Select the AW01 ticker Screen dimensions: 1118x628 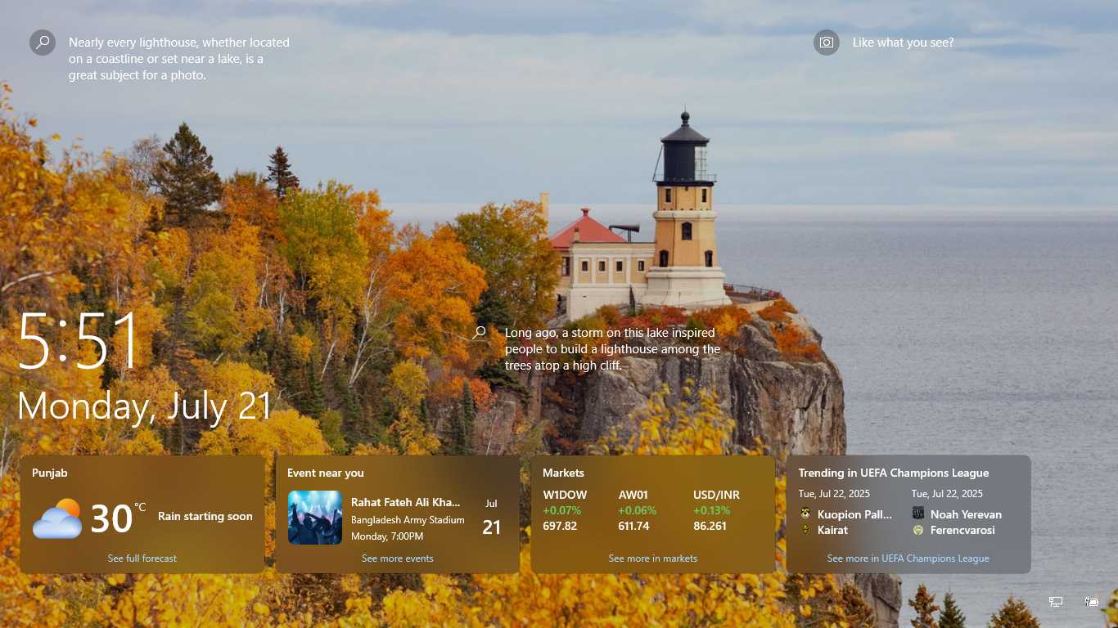click(x=633, y=495)
